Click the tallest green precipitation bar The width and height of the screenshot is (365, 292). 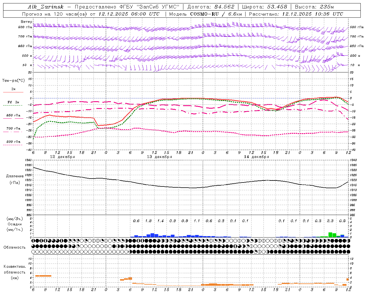click(x=330, y=235)
